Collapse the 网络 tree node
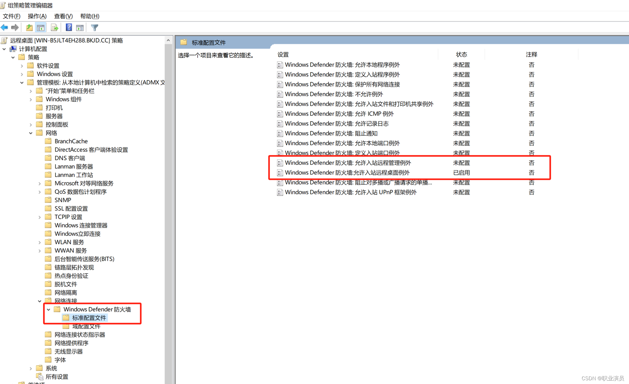This screenshot has height=384, width=629. click(31, 133)
